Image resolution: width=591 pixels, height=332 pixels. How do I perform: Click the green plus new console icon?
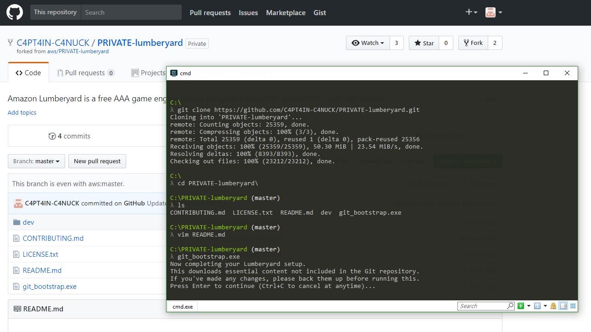pyautogui.click(x=521, y=306)
